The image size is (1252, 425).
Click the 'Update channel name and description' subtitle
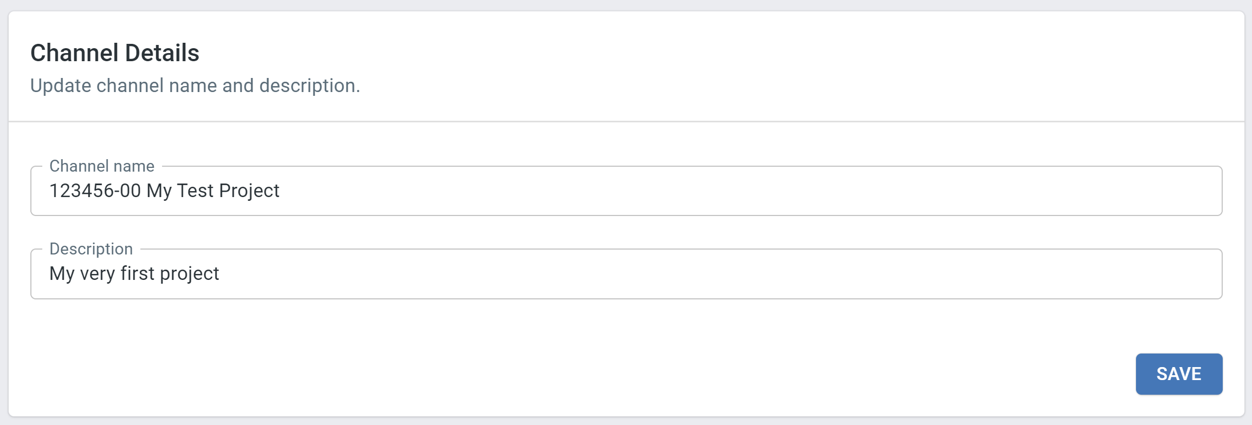[195, 86]
